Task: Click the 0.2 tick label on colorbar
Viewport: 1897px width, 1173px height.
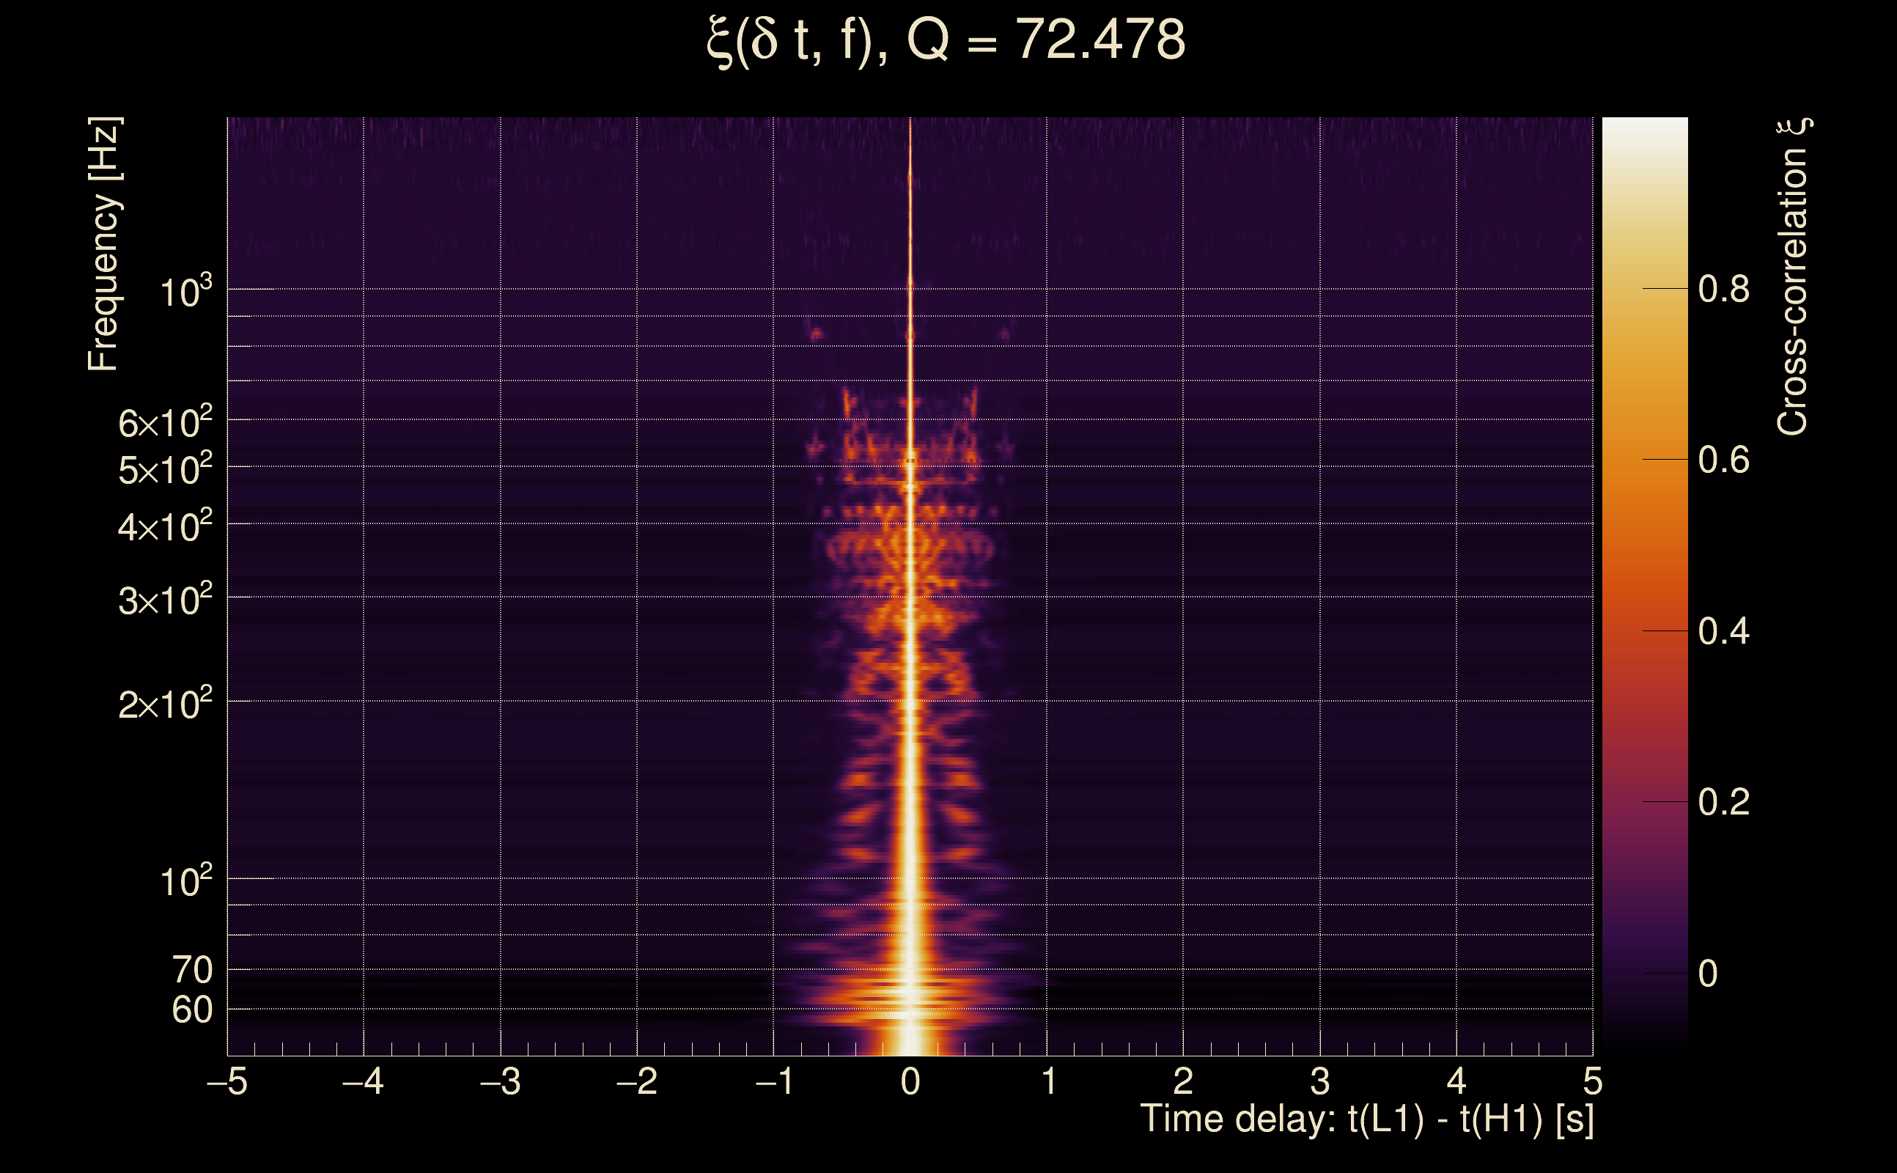Action: (1723, 802)
